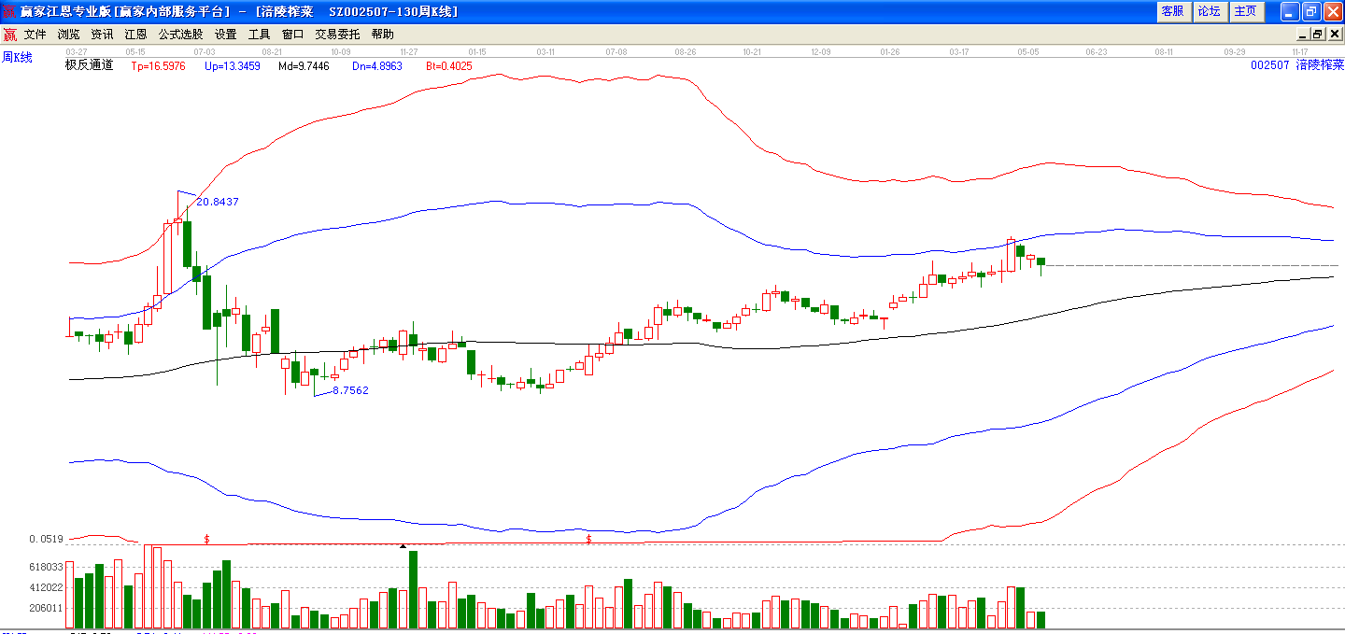Screen dimensions: 1345x634
Task: Click the 07-03 date on time axis
Action: click(204, 51)
